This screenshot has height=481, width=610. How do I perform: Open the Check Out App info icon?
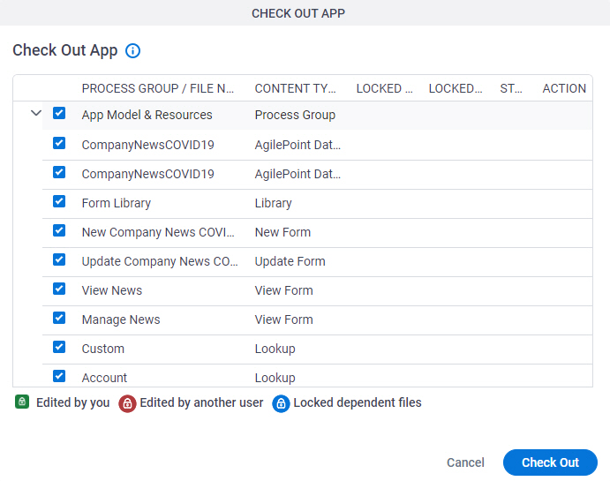click(x=132, y=50)
